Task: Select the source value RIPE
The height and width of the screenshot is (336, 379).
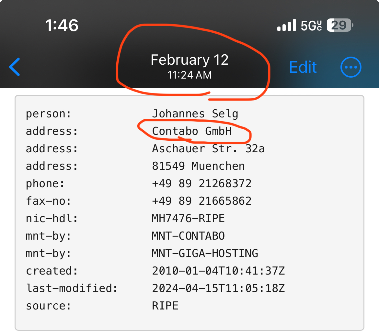Action: (165, 306)
